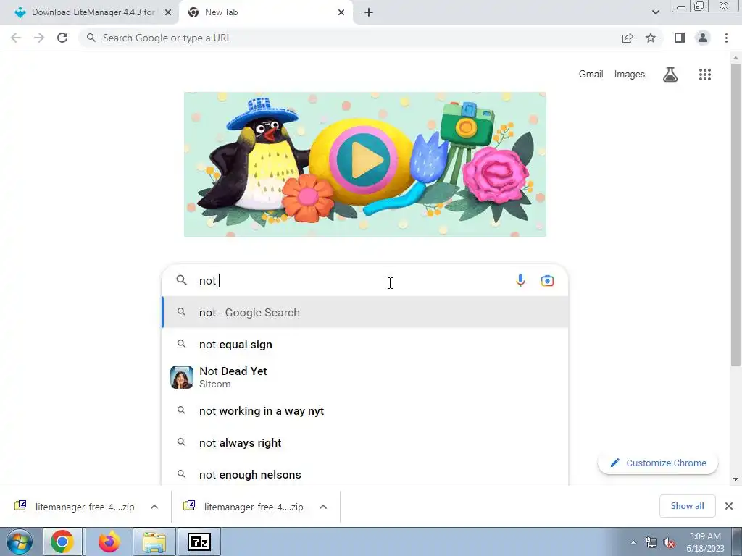This screenshot has width=742, height=556.
Task: Close the LiteManager download tab
Action: click(x=168, y=12)
